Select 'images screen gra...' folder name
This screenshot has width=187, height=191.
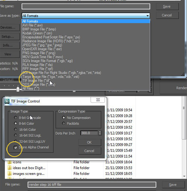28,173
